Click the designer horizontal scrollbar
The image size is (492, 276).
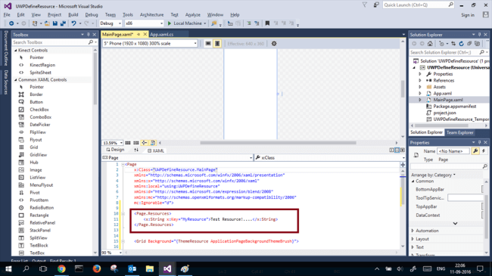278,143
